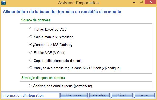Image resolution: width=157 pixels, height=100 pixels.
Task: Click the Interrompre button
Action: click(74, 95)
